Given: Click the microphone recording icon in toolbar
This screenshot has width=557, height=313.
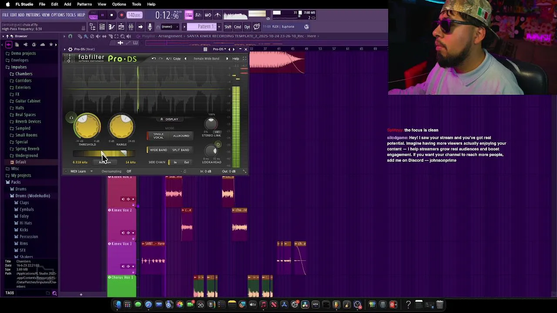Looking at the screenshot, I should (150, 27).
